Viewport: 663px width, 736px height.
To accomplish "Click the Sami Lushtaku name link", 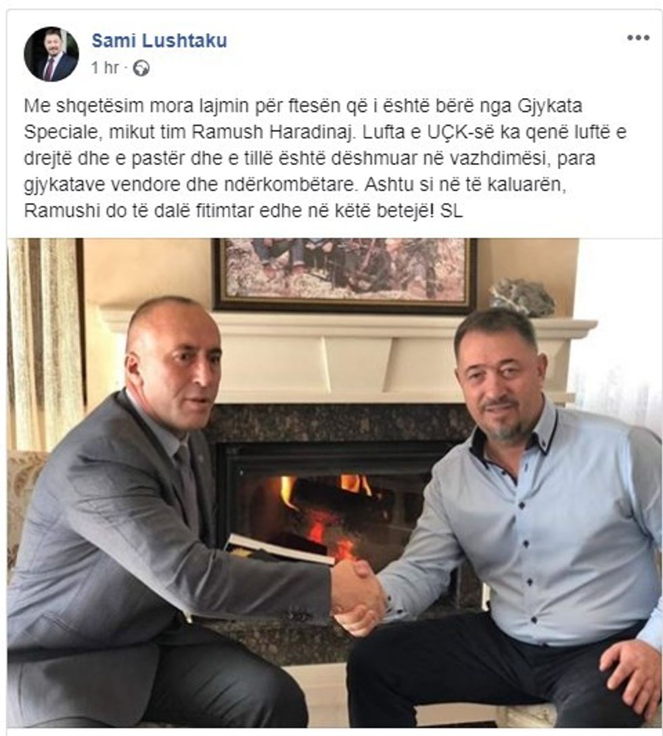I will click(159, 41).
